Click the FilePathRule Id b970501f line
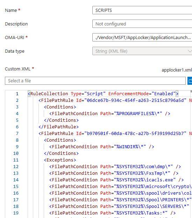The height and width of the screenshot is (218, 192). 115,134
